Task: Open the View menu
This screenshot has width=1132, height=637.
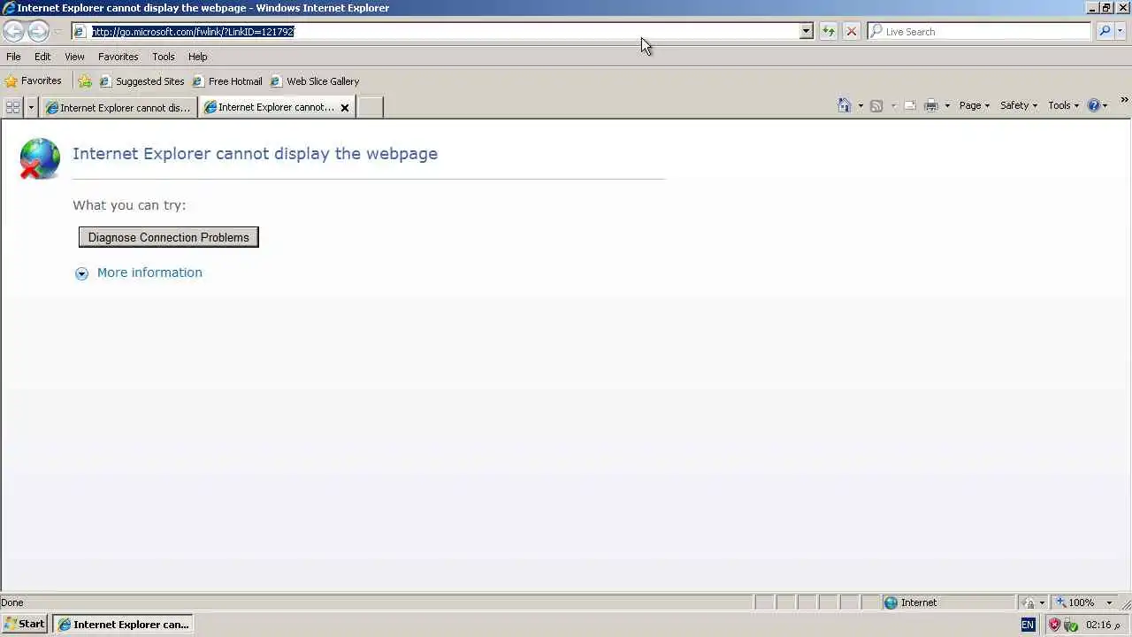Action: tap(74, 57)
